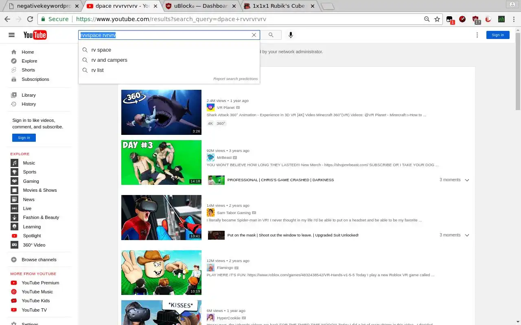Image resolution: width=521 pixels, height=325 pixels.
Task: Click 'Report search predictions' link
Action: pos(235,79)
